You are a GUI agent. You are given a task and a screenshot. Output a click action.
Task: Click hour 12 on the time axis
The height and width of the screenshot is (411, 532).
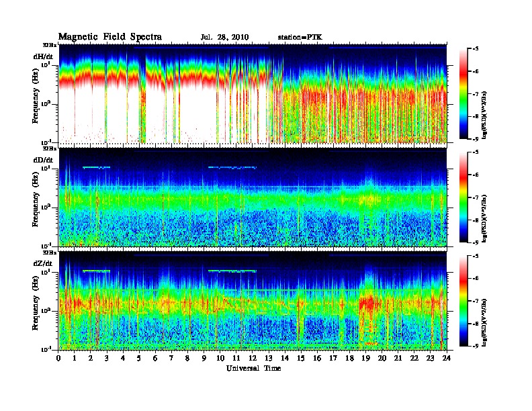[x=253, y=358]
